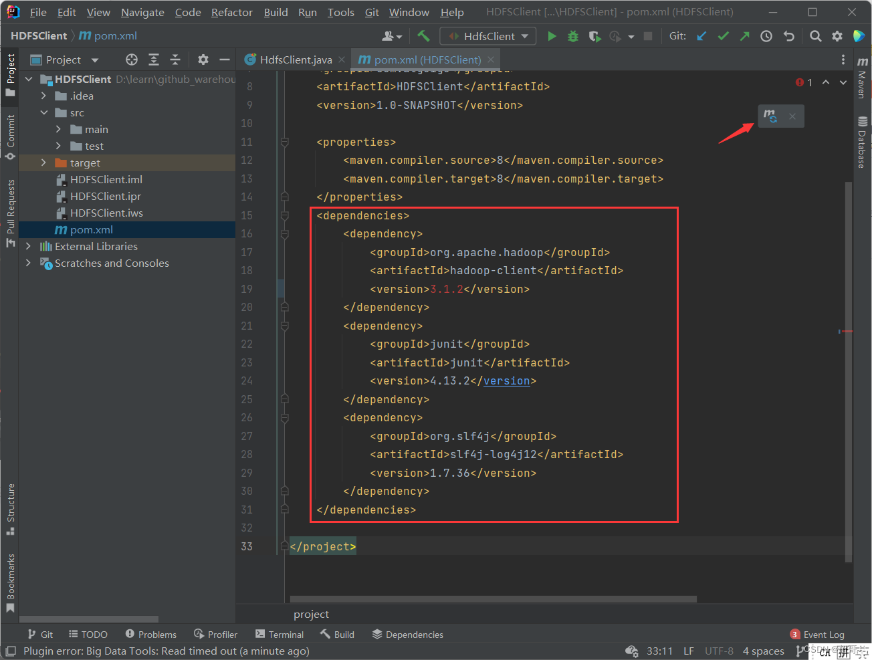Open profiler run options dropdown arrow

(x=631, y=37)
